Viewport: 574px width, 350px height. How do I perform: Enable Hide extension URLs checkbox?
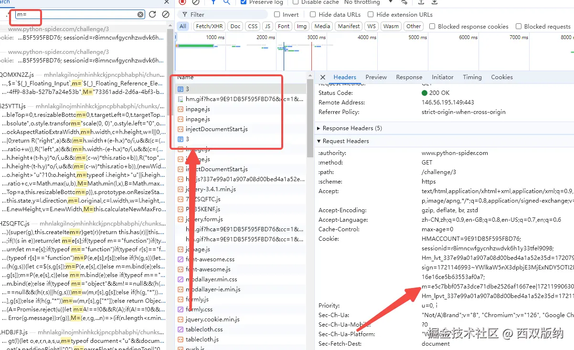371,15
